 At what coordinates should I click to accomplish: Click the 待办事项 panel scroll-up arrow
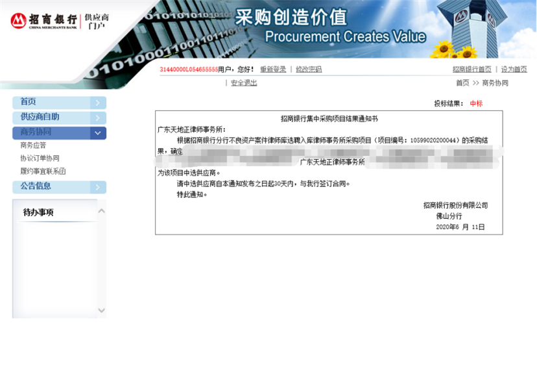101,211
